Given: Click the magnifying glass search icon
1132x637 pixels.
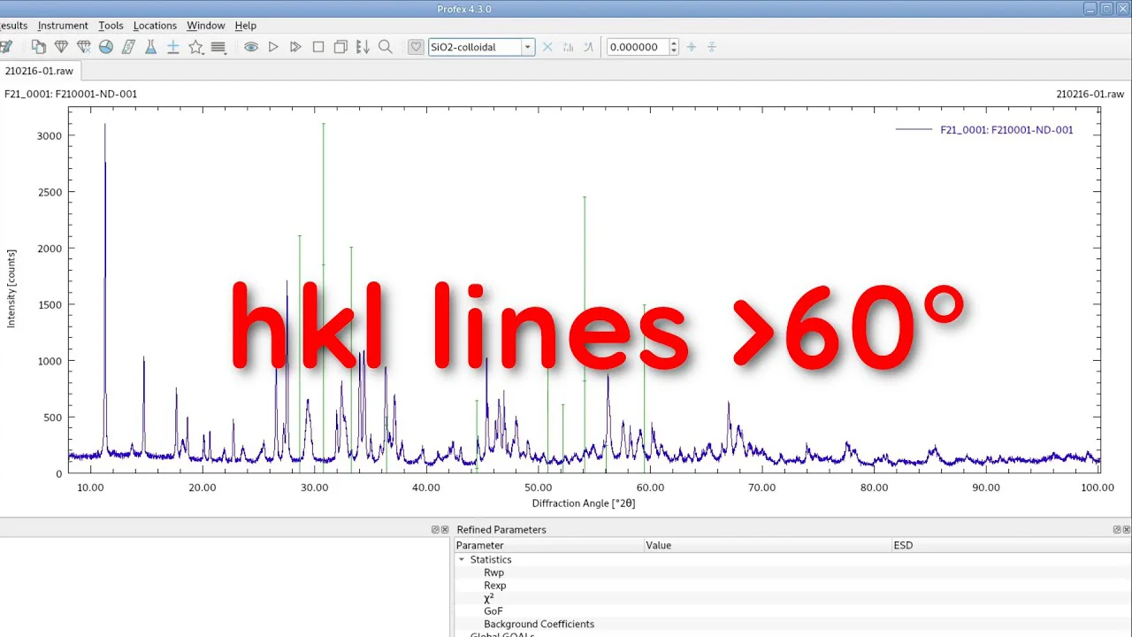Looking at the screenshot, I should point(386,47).
